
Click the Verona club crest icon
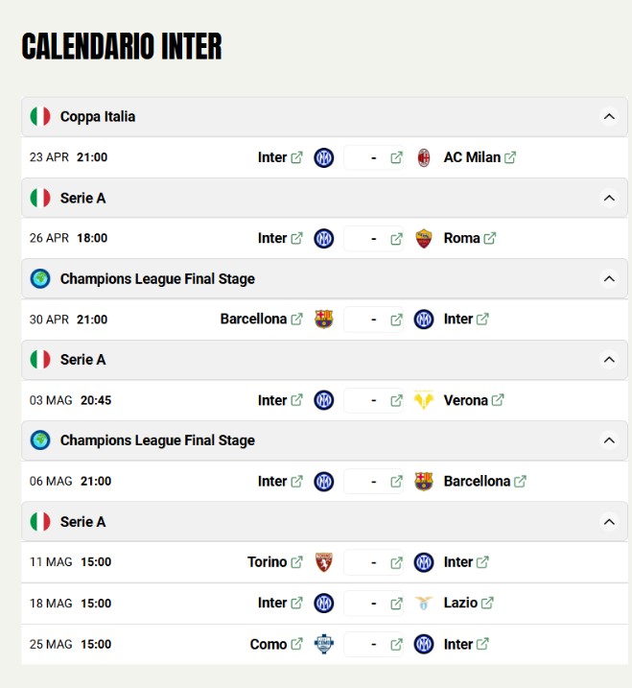click(424, 400)
